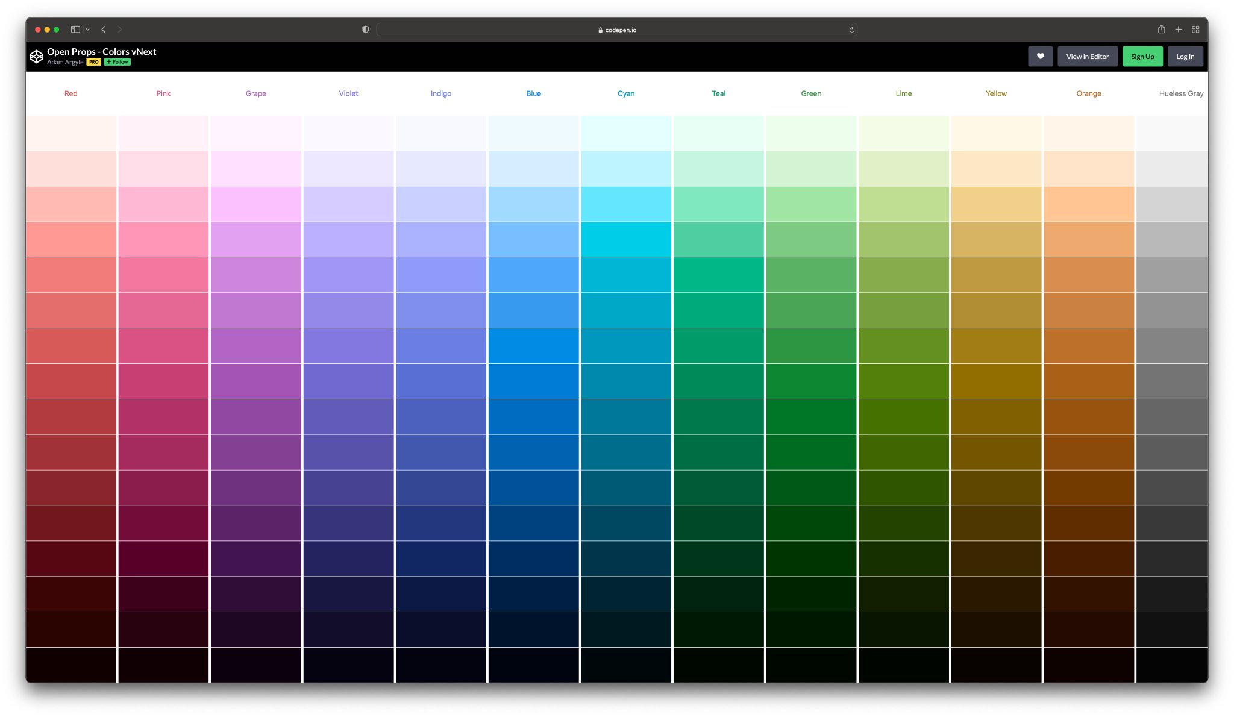The width and height of the screenshot is (1234, 717).
Task: Click the heart love button
Action: tap(1040, 57)
